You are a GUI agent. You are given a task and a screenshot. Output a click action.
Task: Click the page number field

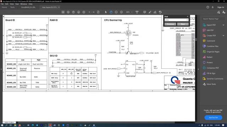point(89,12)
